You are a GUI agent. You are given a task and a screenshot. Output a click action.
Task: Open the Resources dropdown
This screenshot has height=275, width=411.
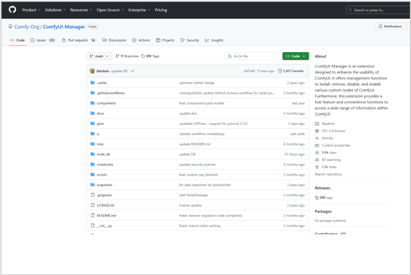[x=81, y=10]
